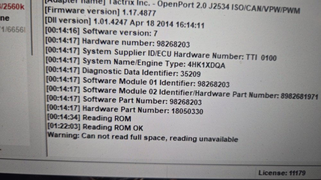Select the Hardware number 98268203 line
This screenshot has width=321, height=180.
[x=117, y=43]
